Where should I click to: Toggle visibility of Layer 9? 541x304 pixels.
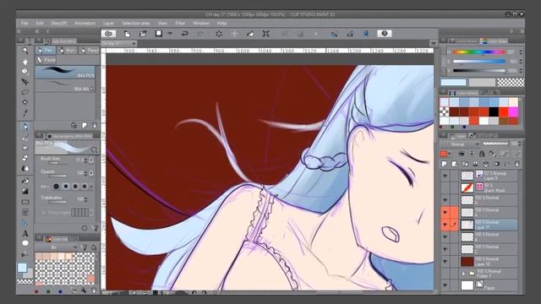pyautogui.click(x=445, y=176)
